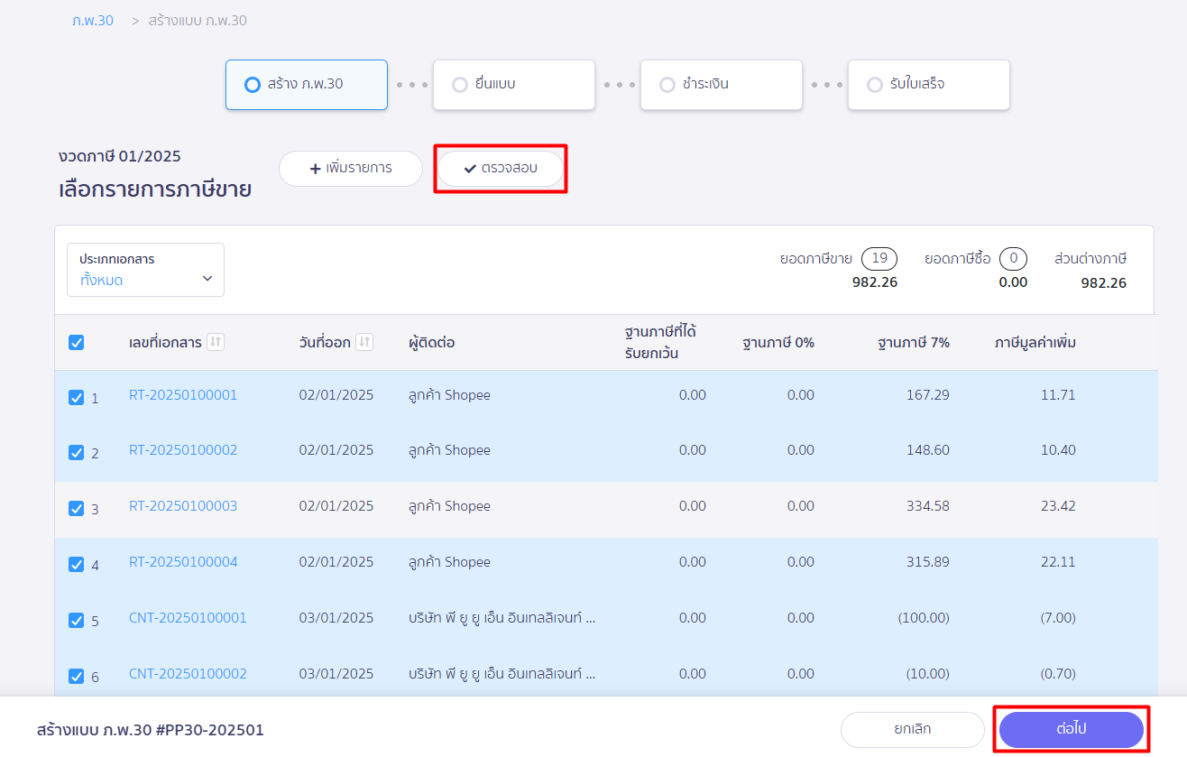Go to the ยื่นแบบ step
Image resolution: width=1187 pixels, height=757 pixels.
pyautogui.click(x=513, y=85)
